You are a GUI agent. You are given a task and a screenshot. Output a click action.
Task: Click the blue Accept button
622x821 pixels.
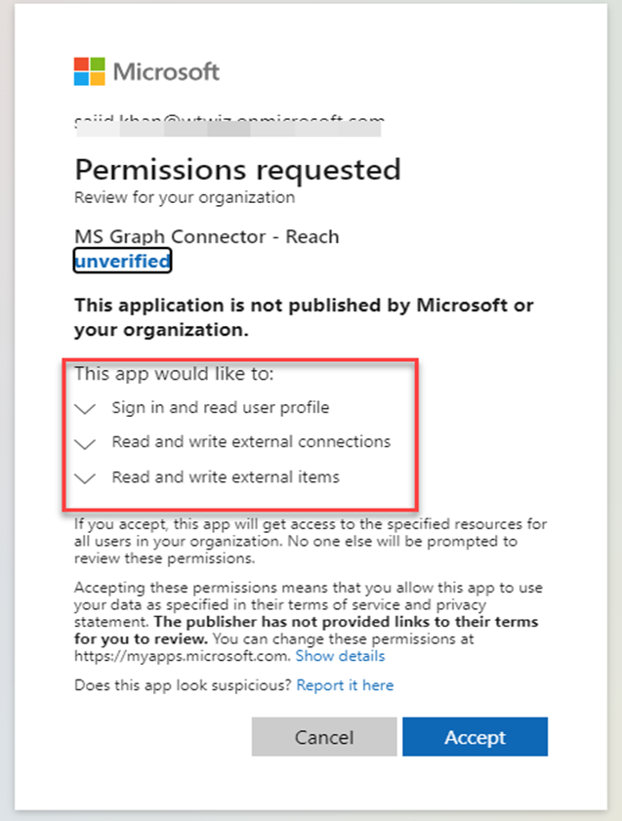(x=475, y=737)
